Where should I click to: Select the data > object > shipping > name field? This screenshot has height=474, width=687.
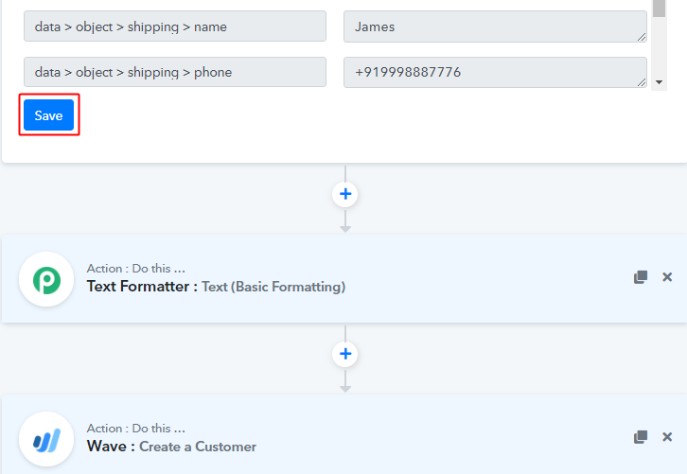click(x=175, y=26)
